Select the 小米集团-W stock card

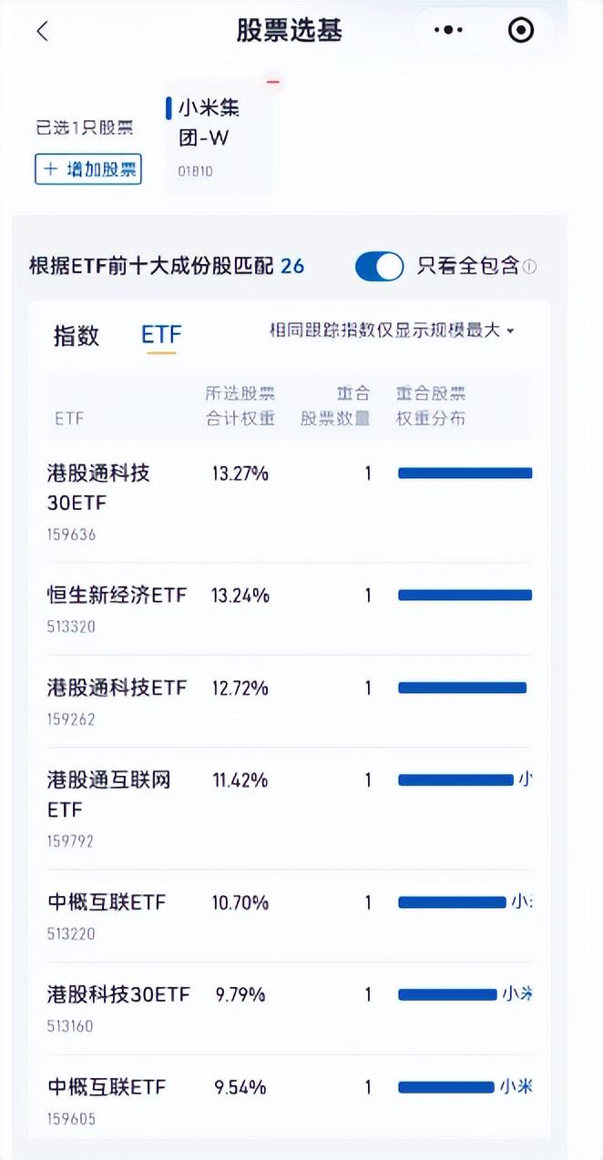pyautogui.click(x=218, y=137)
